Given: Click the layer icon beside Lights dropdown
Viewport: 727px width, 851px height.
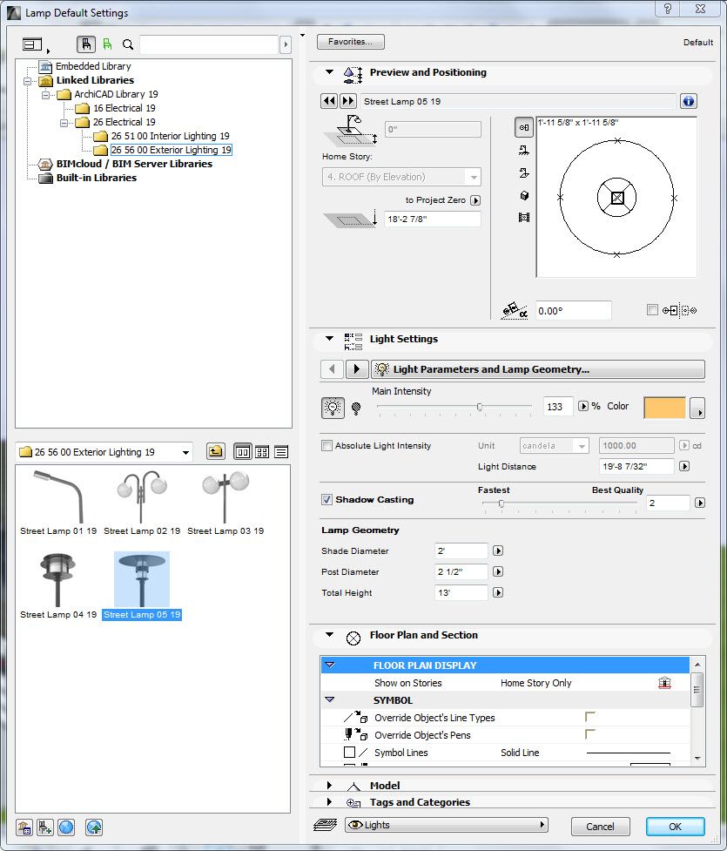Looking at the screenshot, I should tap(326, 825).
